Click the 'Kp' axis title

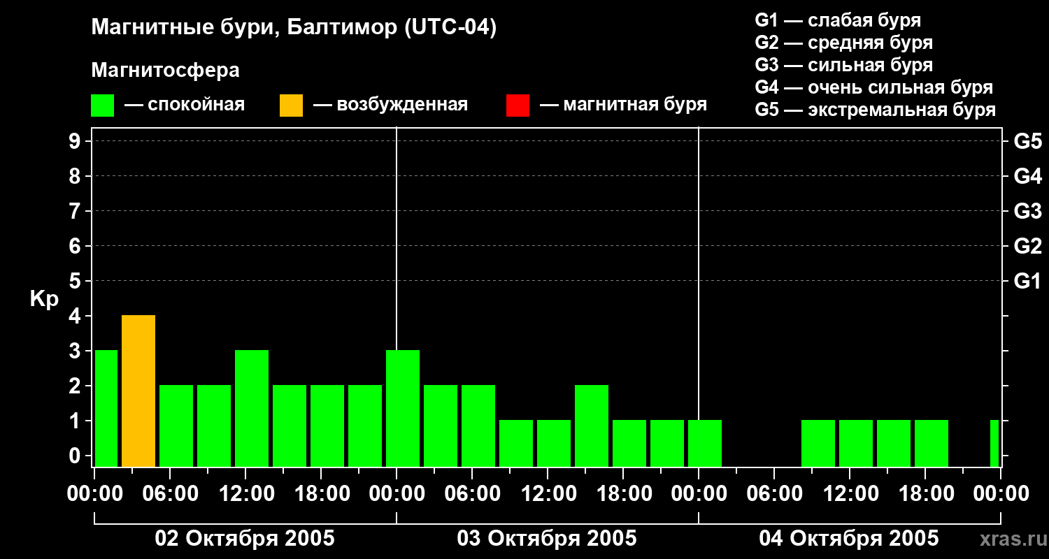(x=44, y=299)
